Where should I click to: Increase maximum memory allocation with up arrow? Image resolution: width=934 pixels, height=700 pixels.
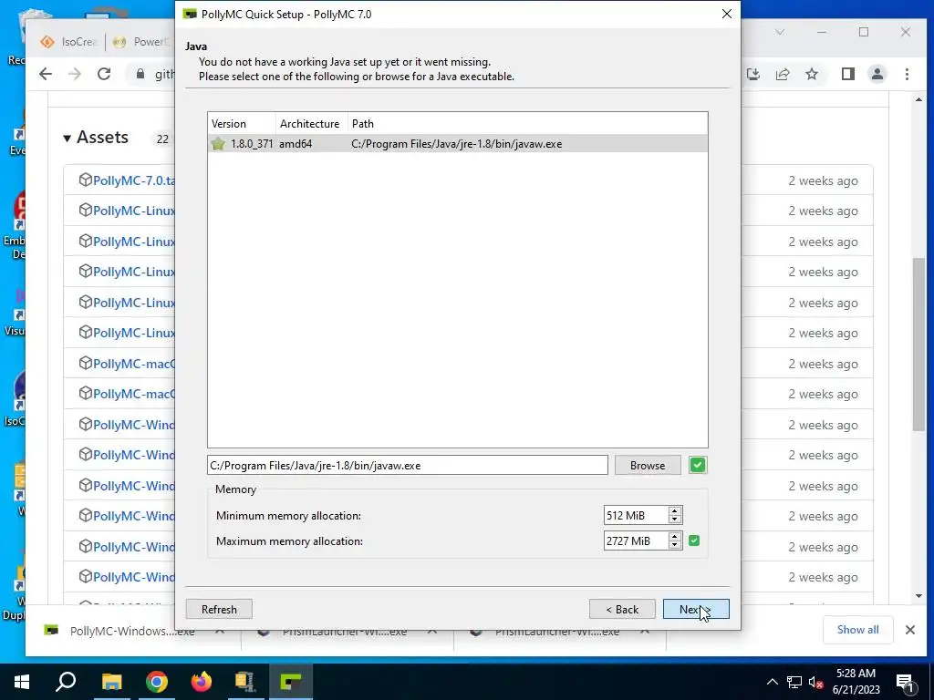coord(675,537)
